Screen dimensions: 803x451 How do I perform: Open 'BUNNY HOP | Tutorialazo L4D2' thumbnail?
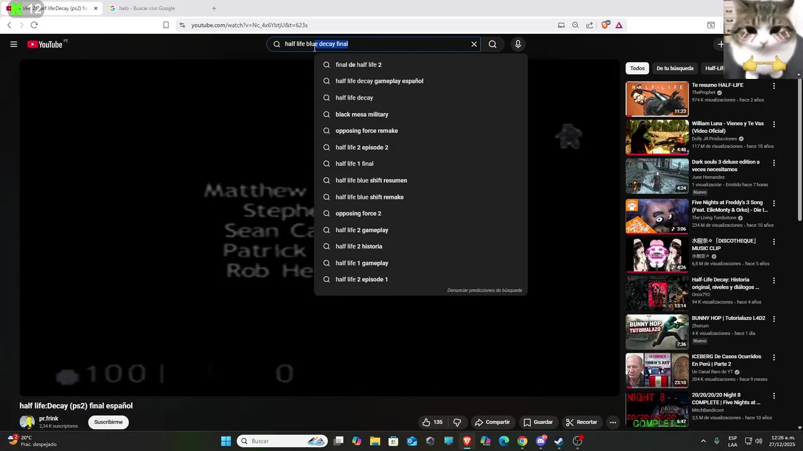pyautogui.click(x=657, y=332)
